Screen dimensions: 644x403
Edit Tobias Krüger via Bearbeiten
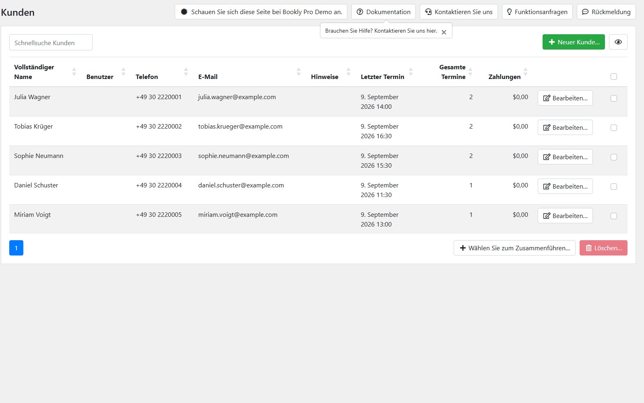click(x=565, y=127)
